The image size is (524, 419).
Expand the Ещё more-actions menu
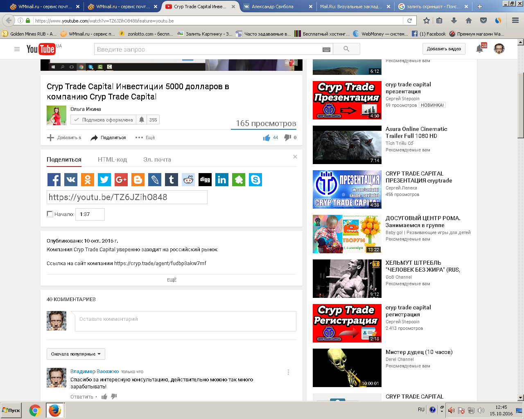tap(145, 137)
